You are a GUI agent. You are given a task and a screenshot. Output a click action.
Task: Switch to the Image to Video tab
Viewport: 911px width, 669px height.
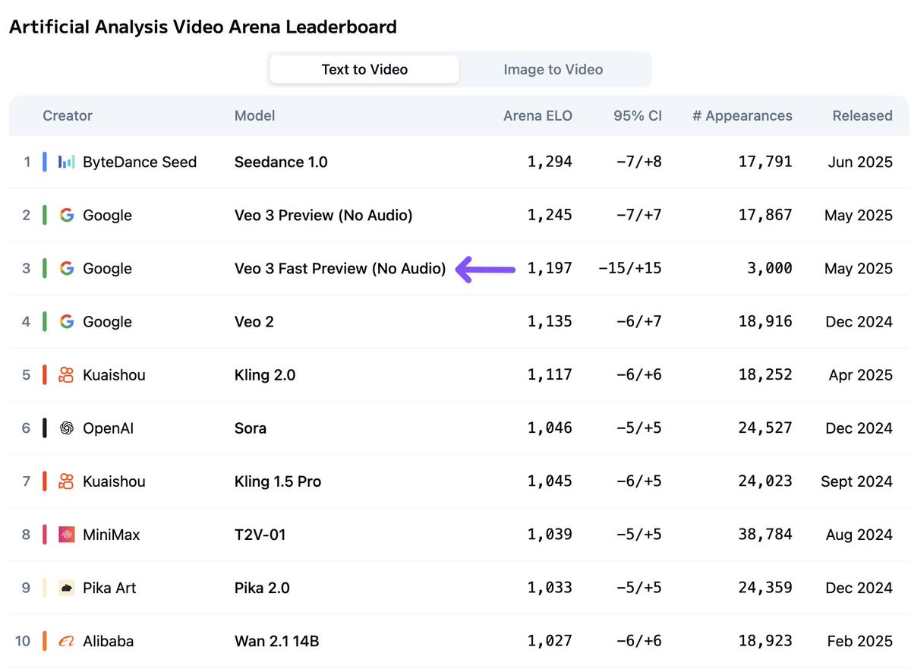pos(553,69)
